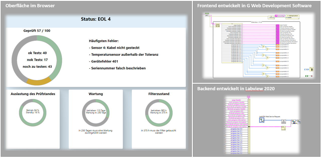The image size is (322, 158).
Task: Select the add node wired to progressBar0.1
Action: [263, 46]
